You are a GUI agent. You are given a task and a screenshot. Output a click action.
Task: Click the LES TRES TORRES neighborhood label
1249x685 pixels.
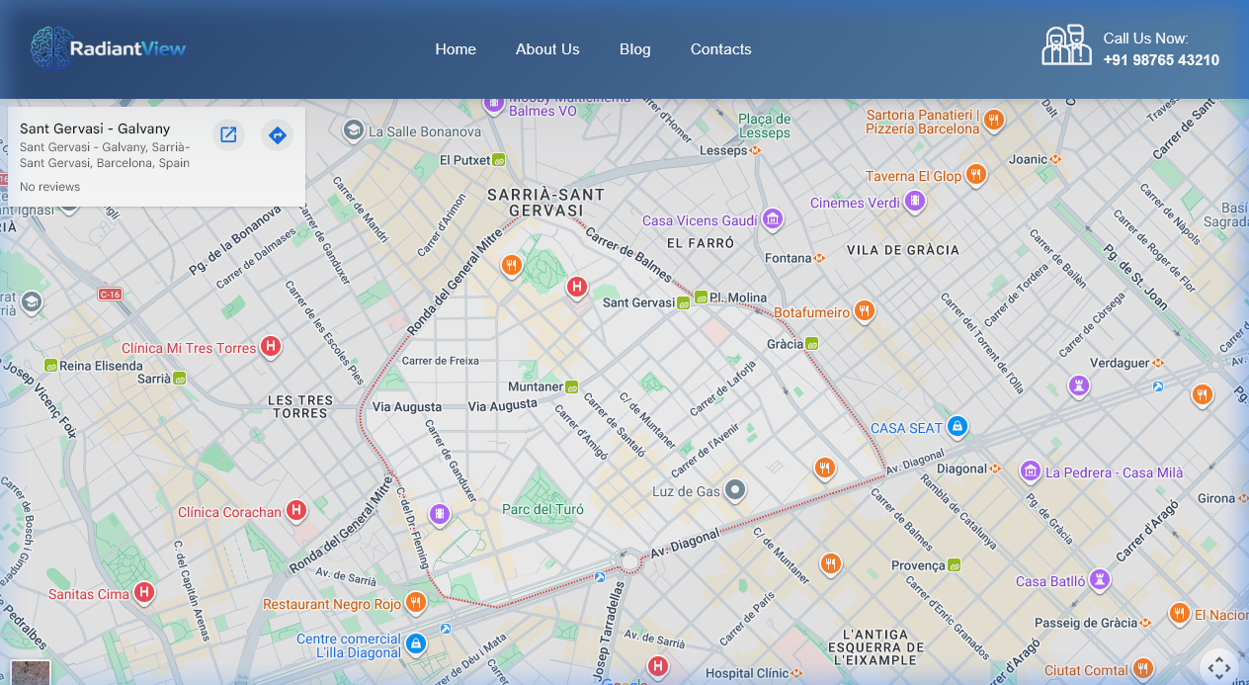click(300, 406)
